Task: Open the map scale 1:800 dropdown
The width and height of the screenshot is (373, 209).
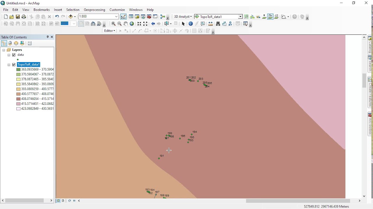Action: click(116, 17)
